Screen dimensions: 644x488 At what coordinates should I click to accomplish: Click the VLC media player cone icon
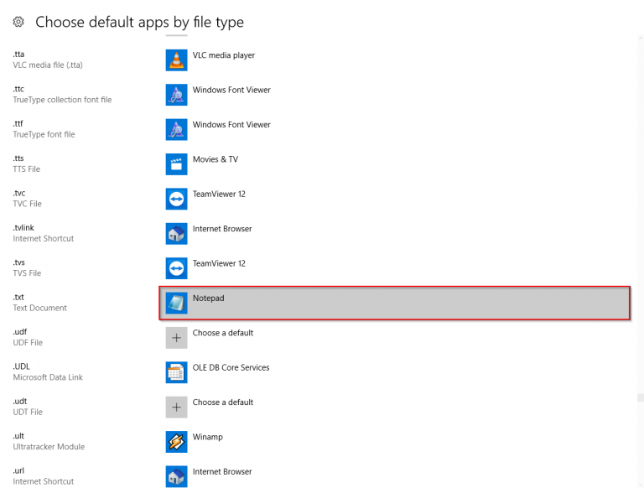point(176,60)
